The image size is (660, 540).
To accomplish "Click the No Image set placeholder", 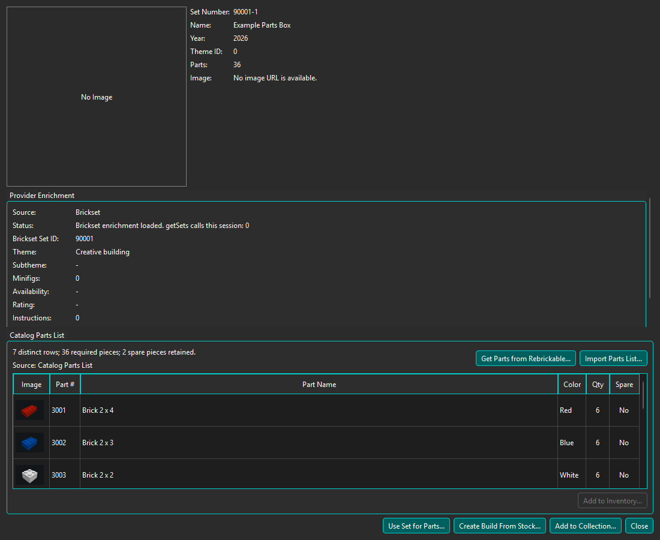I will tap(97, 97).
